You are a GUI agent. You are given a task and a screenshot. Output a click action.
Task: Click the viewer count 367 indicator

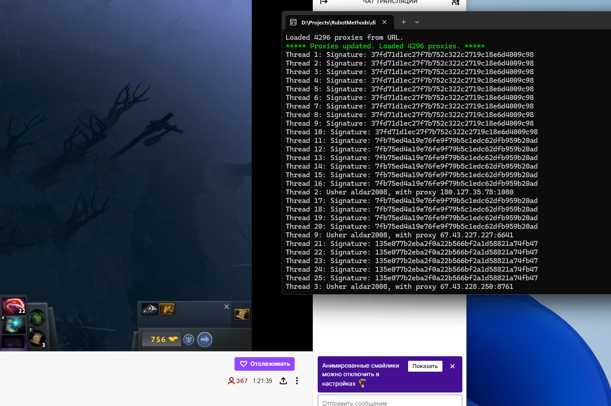tap(238, 381)
